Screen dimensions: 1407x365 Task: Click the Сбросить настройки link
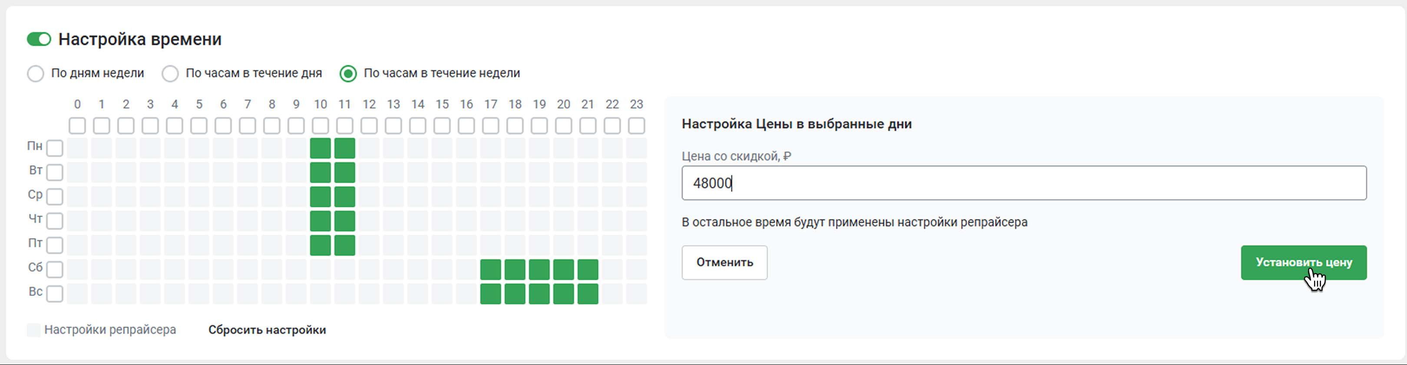[x=267, y=330]
